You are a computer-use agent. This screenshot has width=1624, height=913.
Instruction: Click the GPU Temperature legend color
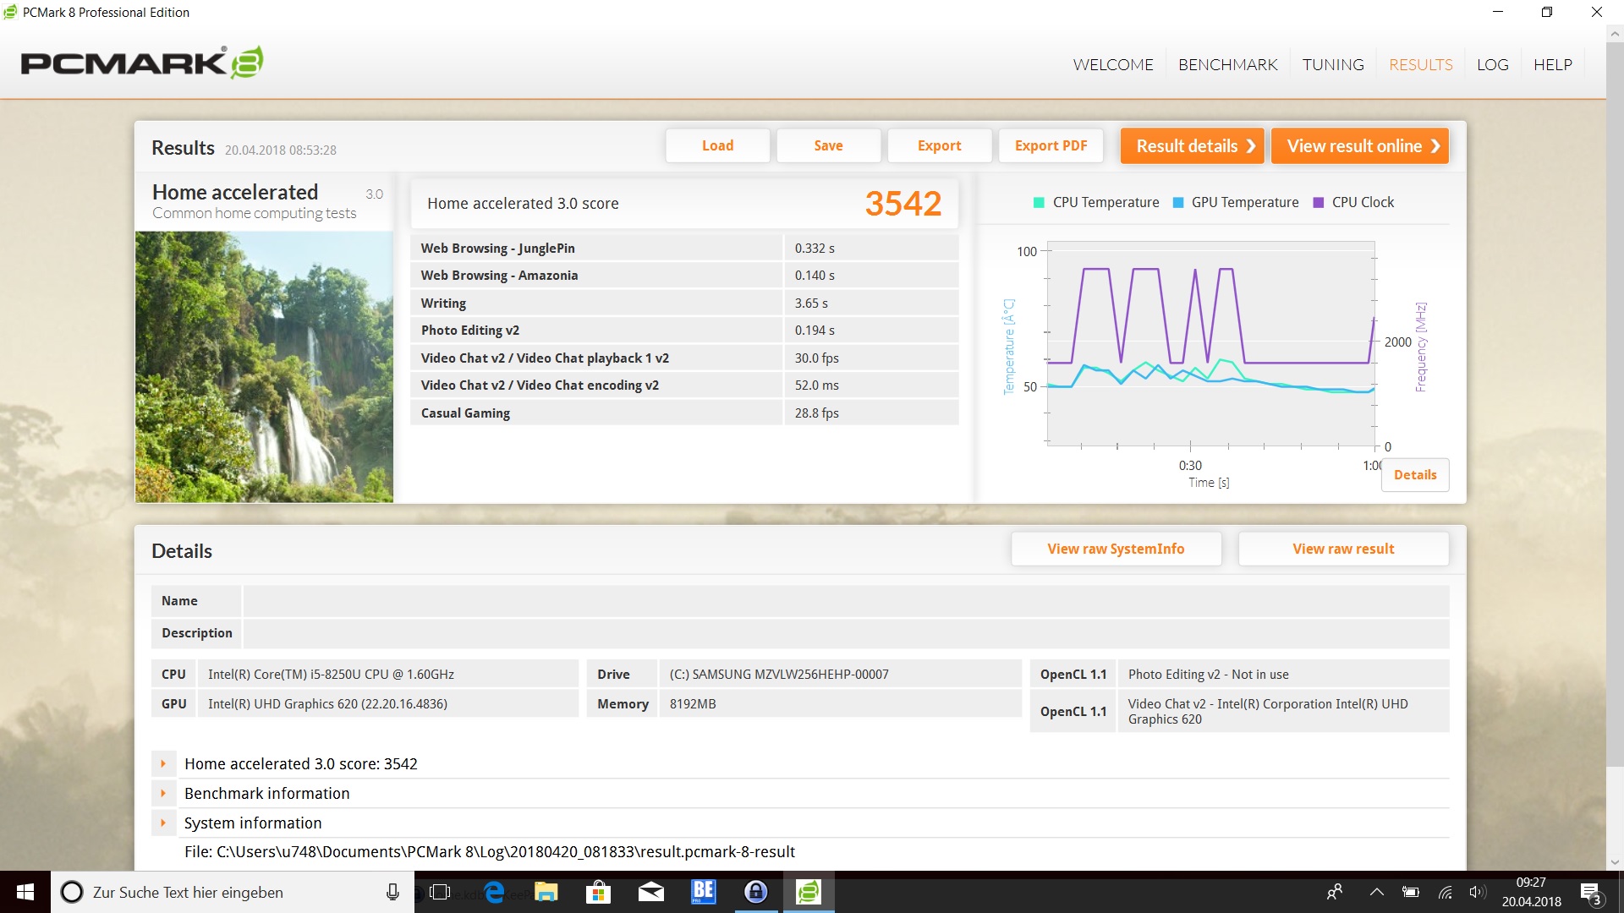(x=1178, y=202)
